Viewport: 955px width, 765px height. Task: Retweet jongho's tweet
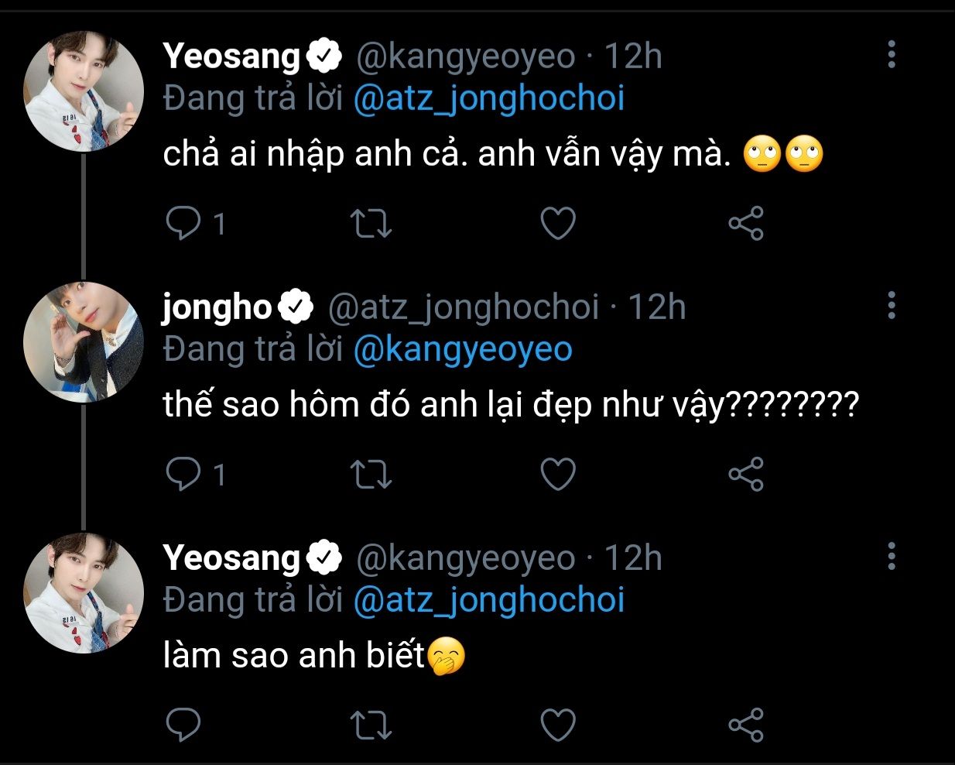[371, 475]
